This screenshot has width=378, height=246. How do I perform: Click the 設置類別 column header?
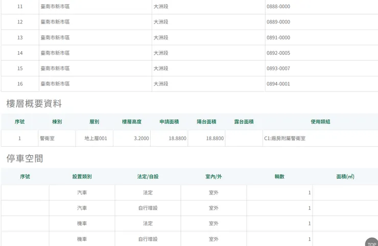point(82,177)
